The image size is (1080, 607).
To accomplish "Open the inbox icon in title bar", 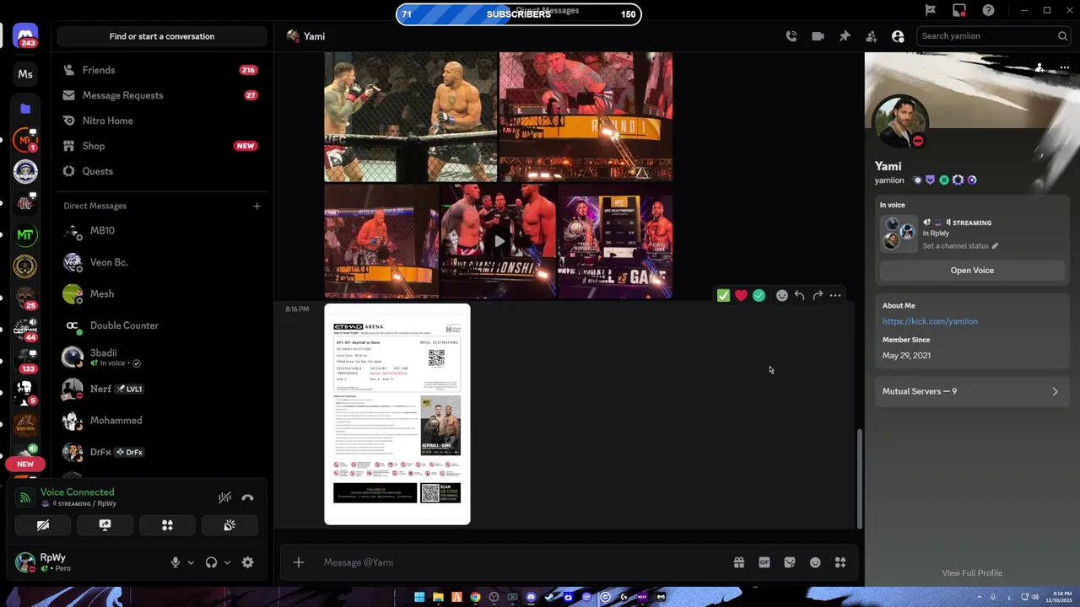I will coord(959,10).
